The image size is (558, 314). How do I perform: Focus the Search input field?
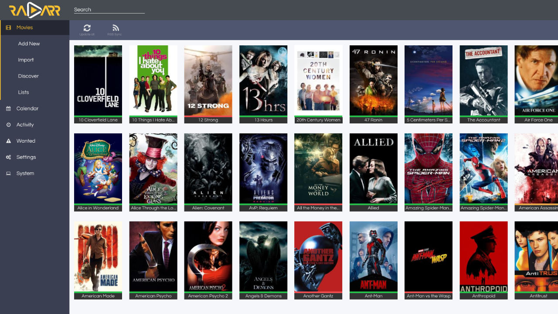(109, 10)
